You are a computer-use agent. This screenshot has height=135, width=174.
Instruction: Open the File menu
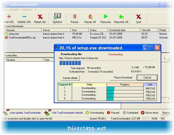tap(5, 10)
